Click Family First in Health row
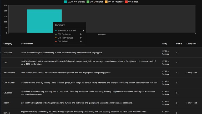The height and width of the screenshot is (114, 202). 191,103
